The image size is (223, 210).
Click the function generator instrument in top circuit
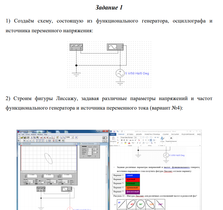(x=76, y=47)
